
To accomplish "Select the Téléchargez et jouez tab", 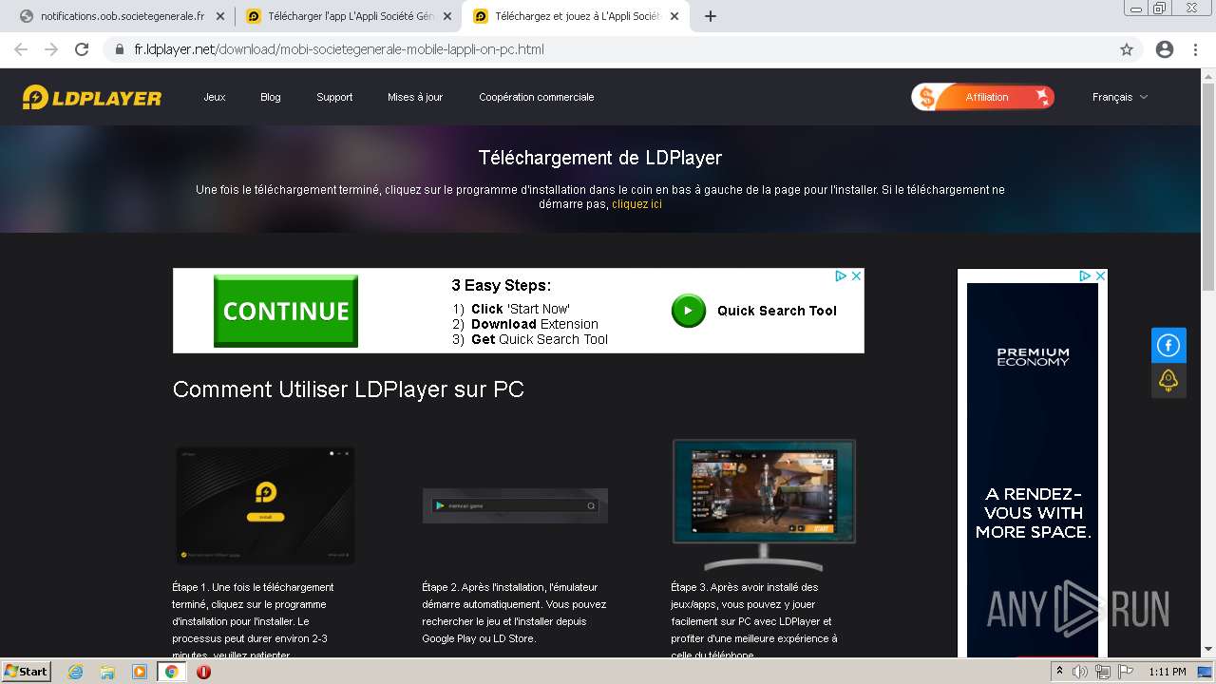I will pyautogui.click(x=576, y=16).
